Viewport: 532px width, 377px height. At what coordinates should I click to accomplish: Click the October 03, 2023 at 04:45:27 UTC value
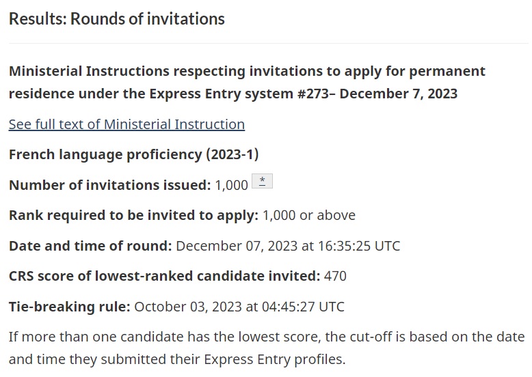click(239, 307)
